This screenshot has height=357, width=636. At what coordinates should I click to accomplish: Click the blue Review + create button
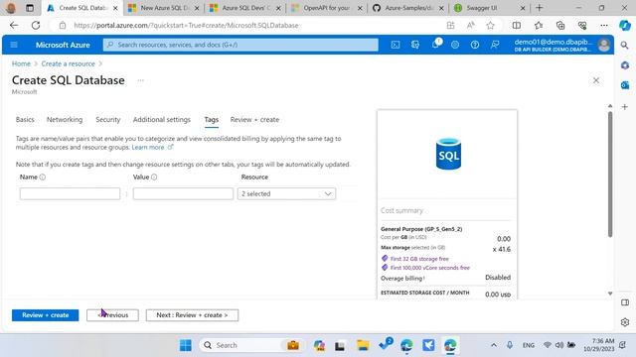pyautogui.click(x=45, y=315)
